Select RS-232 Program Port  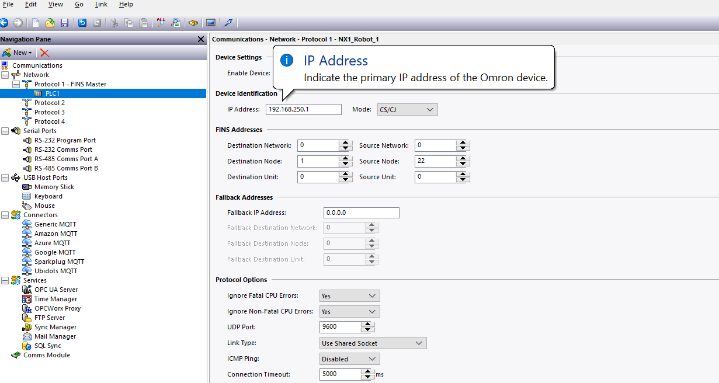65,140
